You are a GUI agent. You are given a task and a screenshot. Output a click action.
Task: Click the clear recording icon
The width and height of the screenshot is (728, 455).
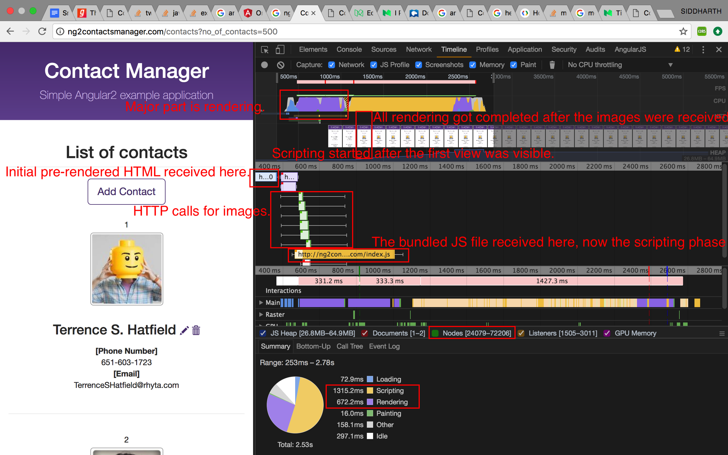[x=281, y=65]
